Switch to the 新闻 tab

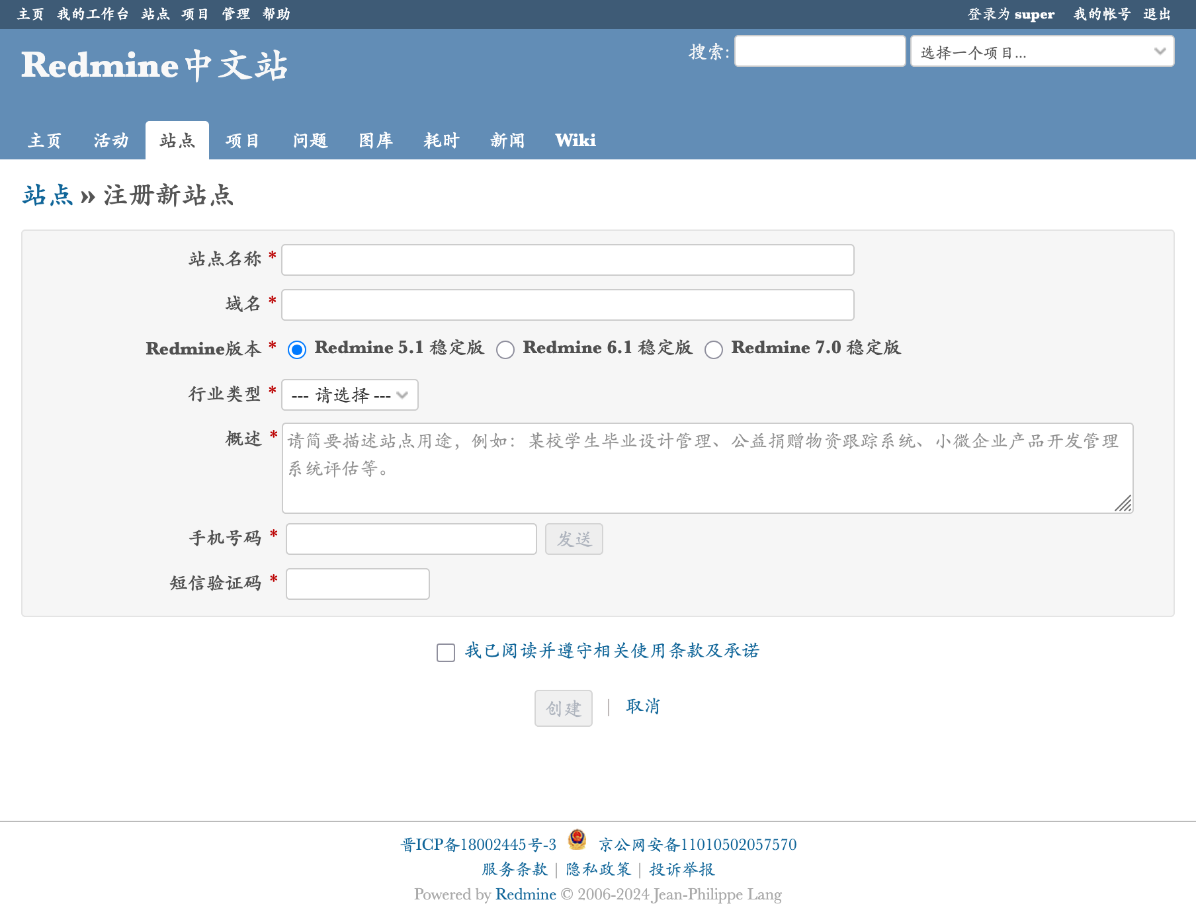pyautogui.click(x=507, y=141)
